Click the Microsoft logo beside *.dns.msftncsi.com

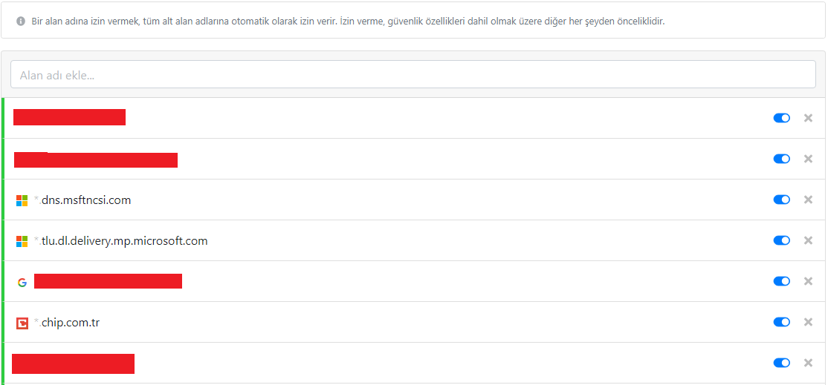[22, 200]
